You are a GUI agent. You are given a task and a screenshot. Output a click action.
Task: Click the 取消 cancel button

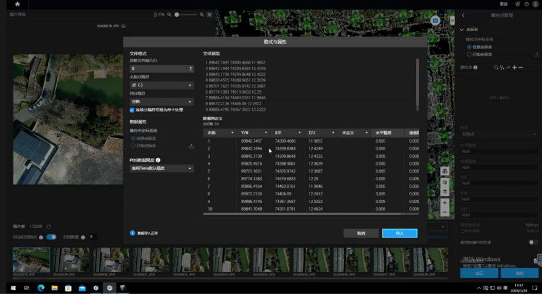tap(361, 233)
